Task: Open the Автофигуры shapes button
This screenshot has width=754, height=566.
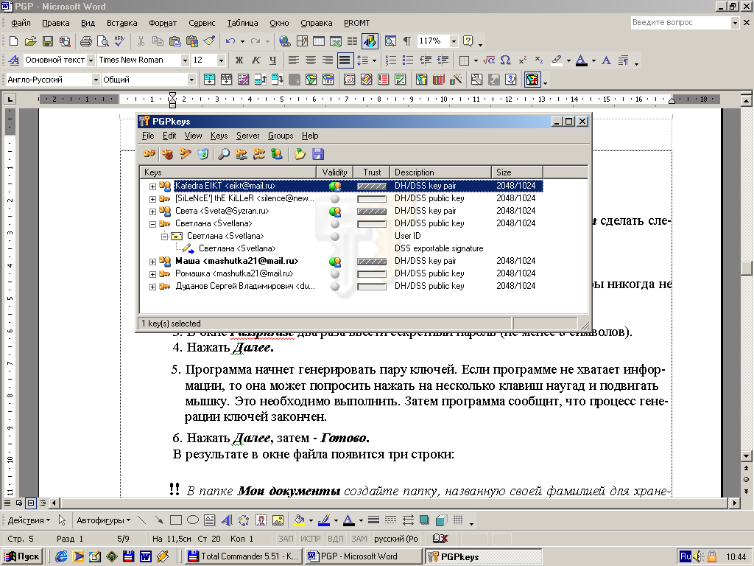Action: click(103, 520)
